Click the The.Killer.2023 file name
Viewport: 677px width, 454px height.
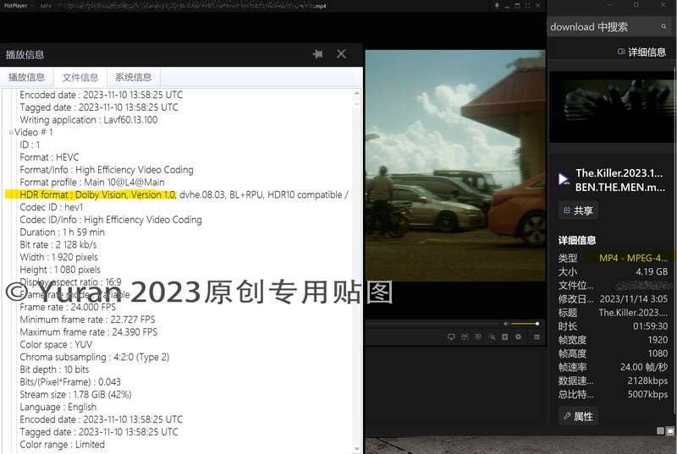620,180
